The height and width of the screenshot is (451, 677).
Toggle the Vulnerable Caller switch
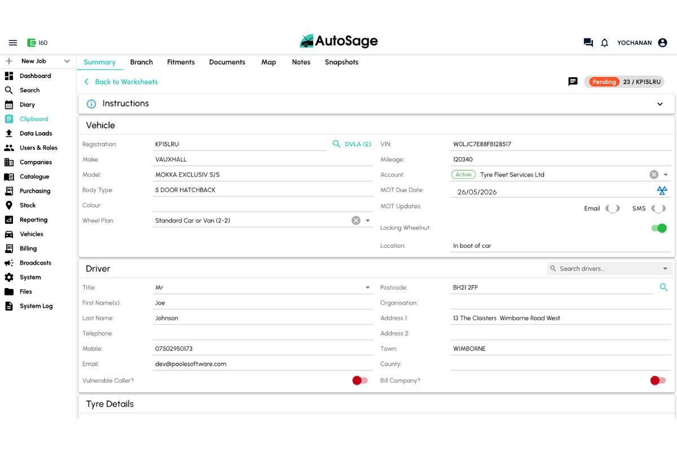tap(359, 381)
